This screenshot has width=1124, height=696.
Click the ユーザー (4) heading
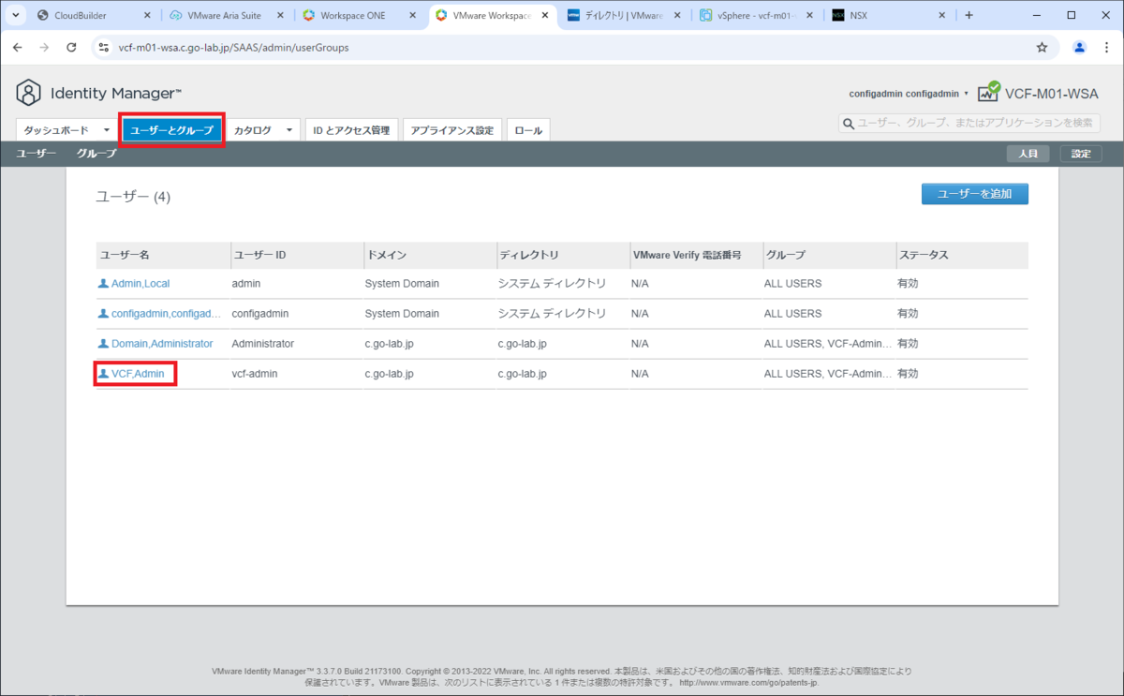tap(133, 197)
